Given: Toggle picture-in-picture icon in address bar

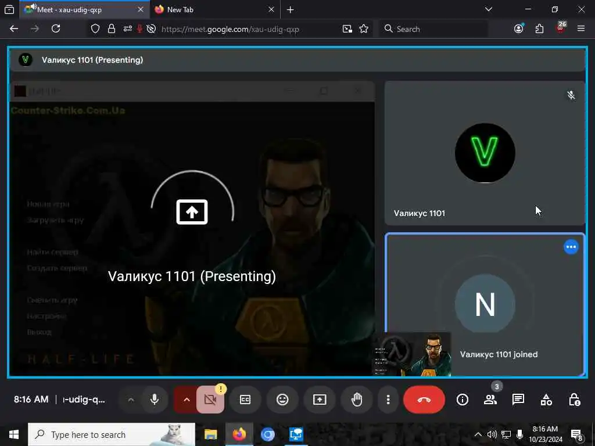Looking at the screenshot, I should tap(347, 29).
